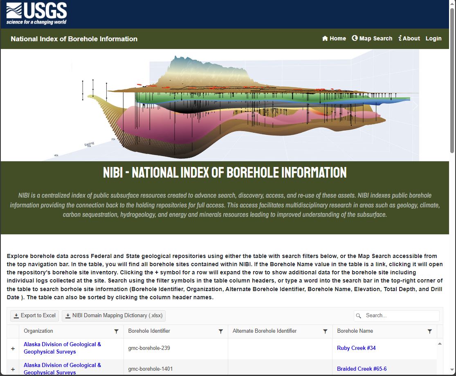Open Alaska Division link in Braided Creek row
This screenshot has height=376, width=456.
point(62,369)
